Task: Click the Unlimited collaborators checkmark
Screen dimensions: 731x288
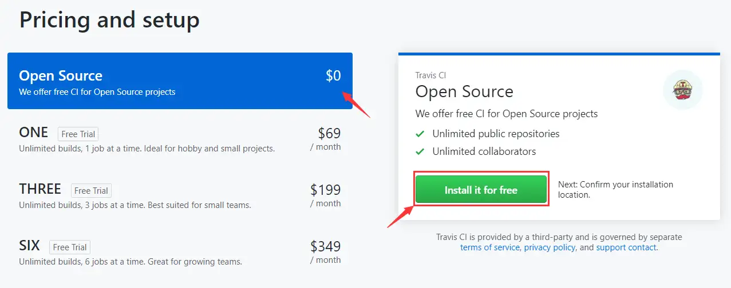Action: [420, 151]
